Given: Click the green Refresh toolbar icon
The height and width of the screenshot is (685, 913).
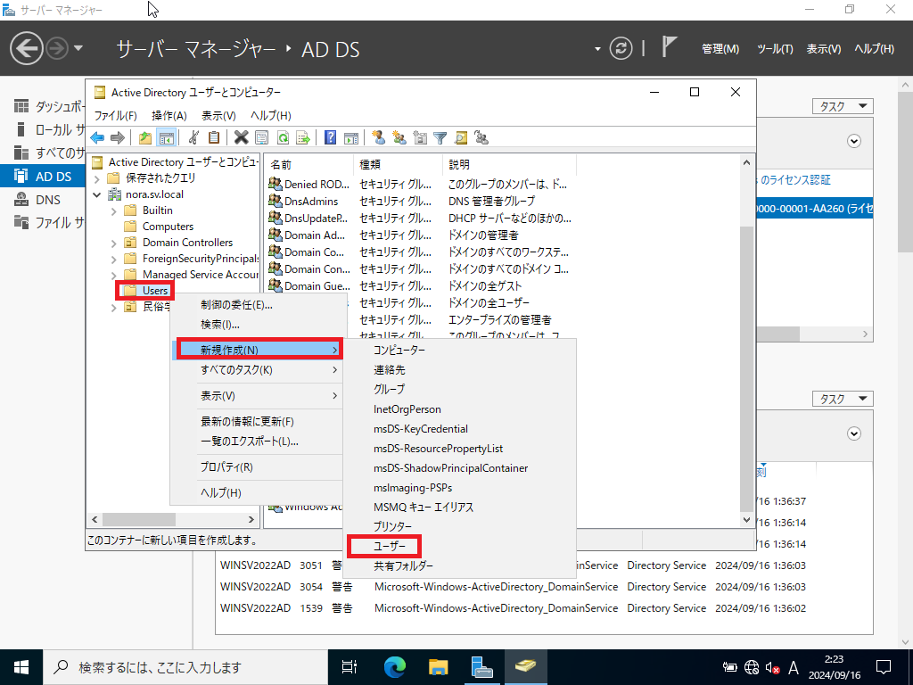Looking at the screenshot, I should point(283,137).
